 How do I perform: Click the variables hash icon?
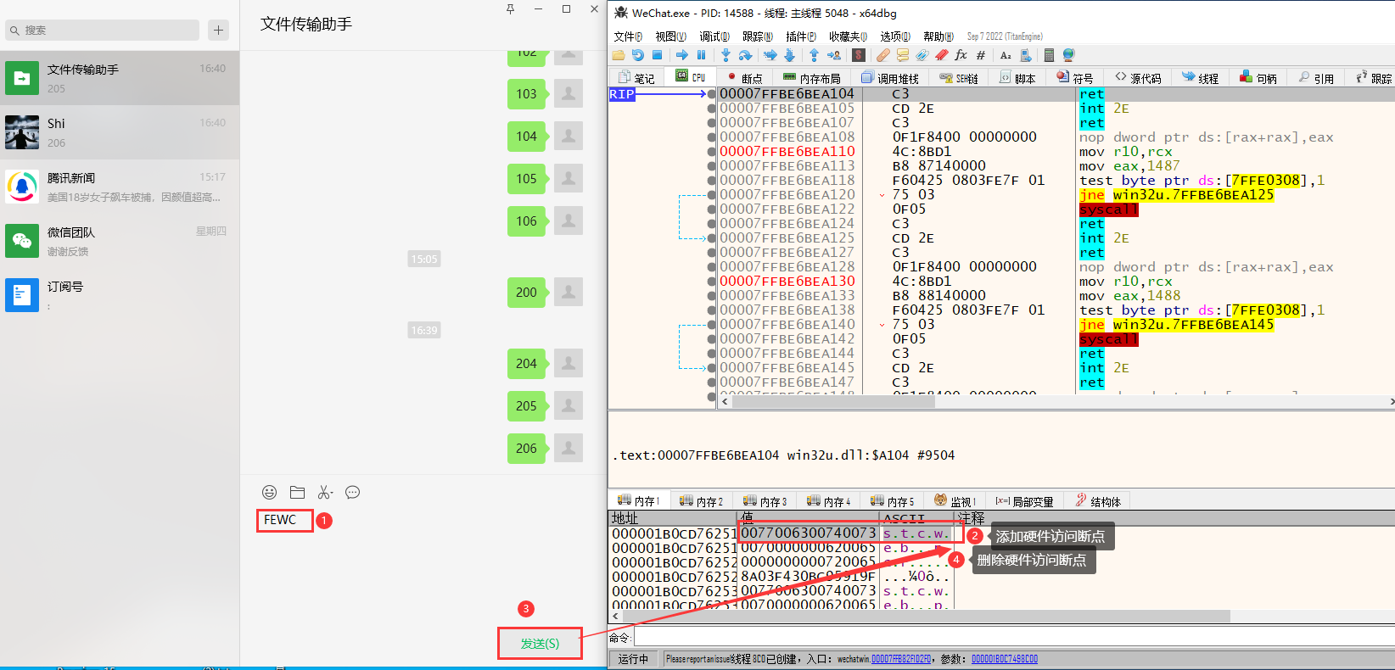pyautogui.click(x=981, y=55)
